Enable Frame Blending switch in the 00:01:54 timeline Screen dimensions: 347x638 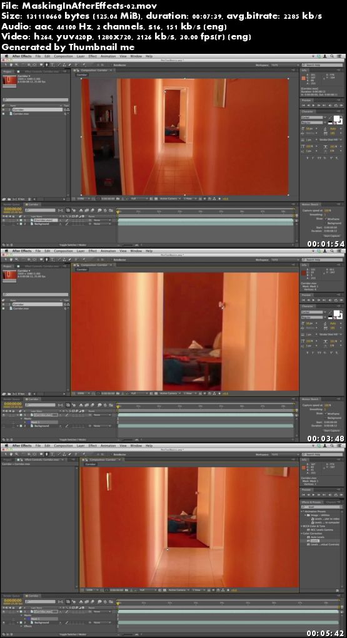point(86,210)
